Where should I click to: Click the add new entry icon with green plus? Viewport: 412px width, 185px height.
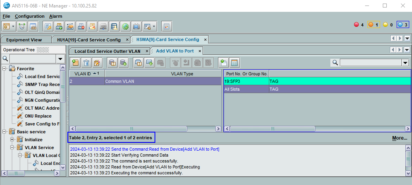(75, 63)
